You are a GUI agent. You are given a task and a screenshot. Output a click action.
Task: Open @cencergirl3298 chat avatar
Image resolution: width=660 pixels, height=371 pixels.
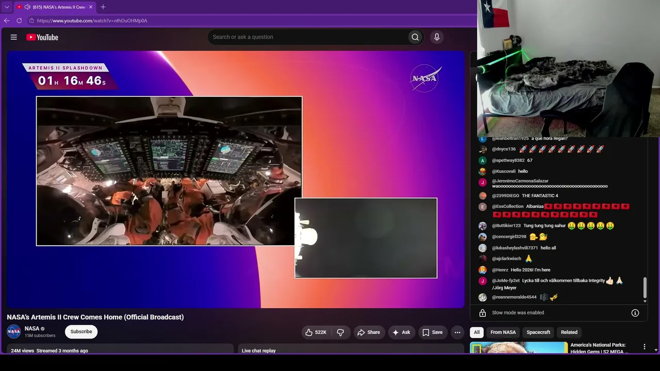coord(483,237)
